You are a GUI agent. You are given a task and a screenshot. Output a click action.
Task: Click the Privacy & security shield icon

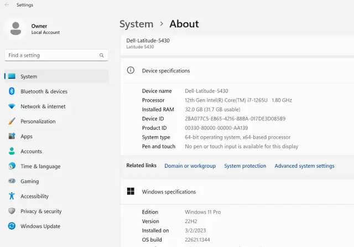pyautogui.click(x=12, y=211)
